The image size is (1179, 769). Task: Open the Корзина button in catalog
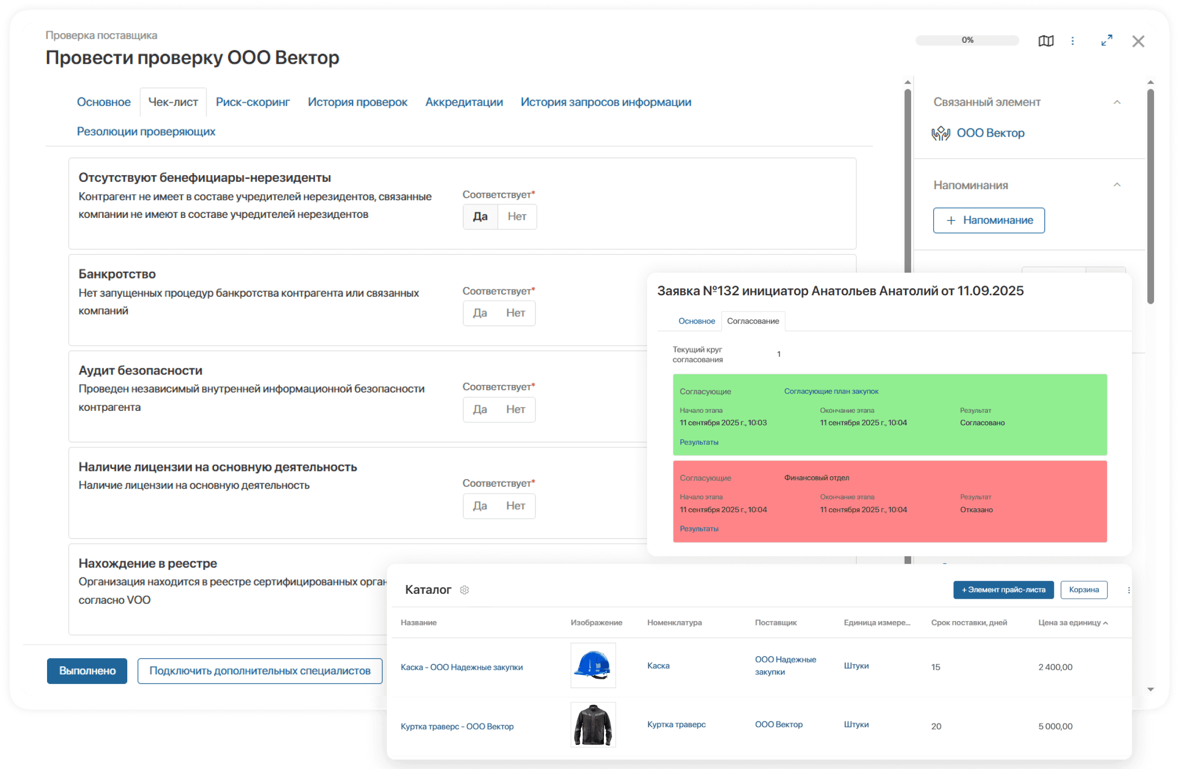click(1083, 589)
